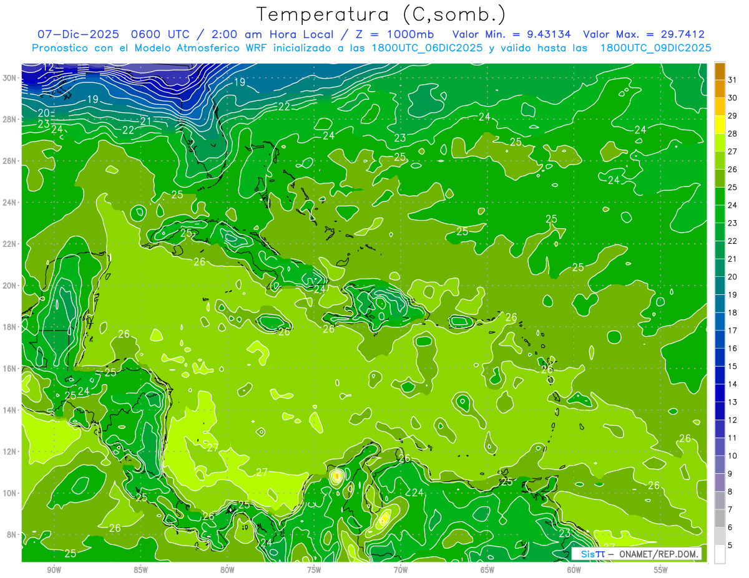Click the "22N" latitude axis label

(x=10, y=244)
